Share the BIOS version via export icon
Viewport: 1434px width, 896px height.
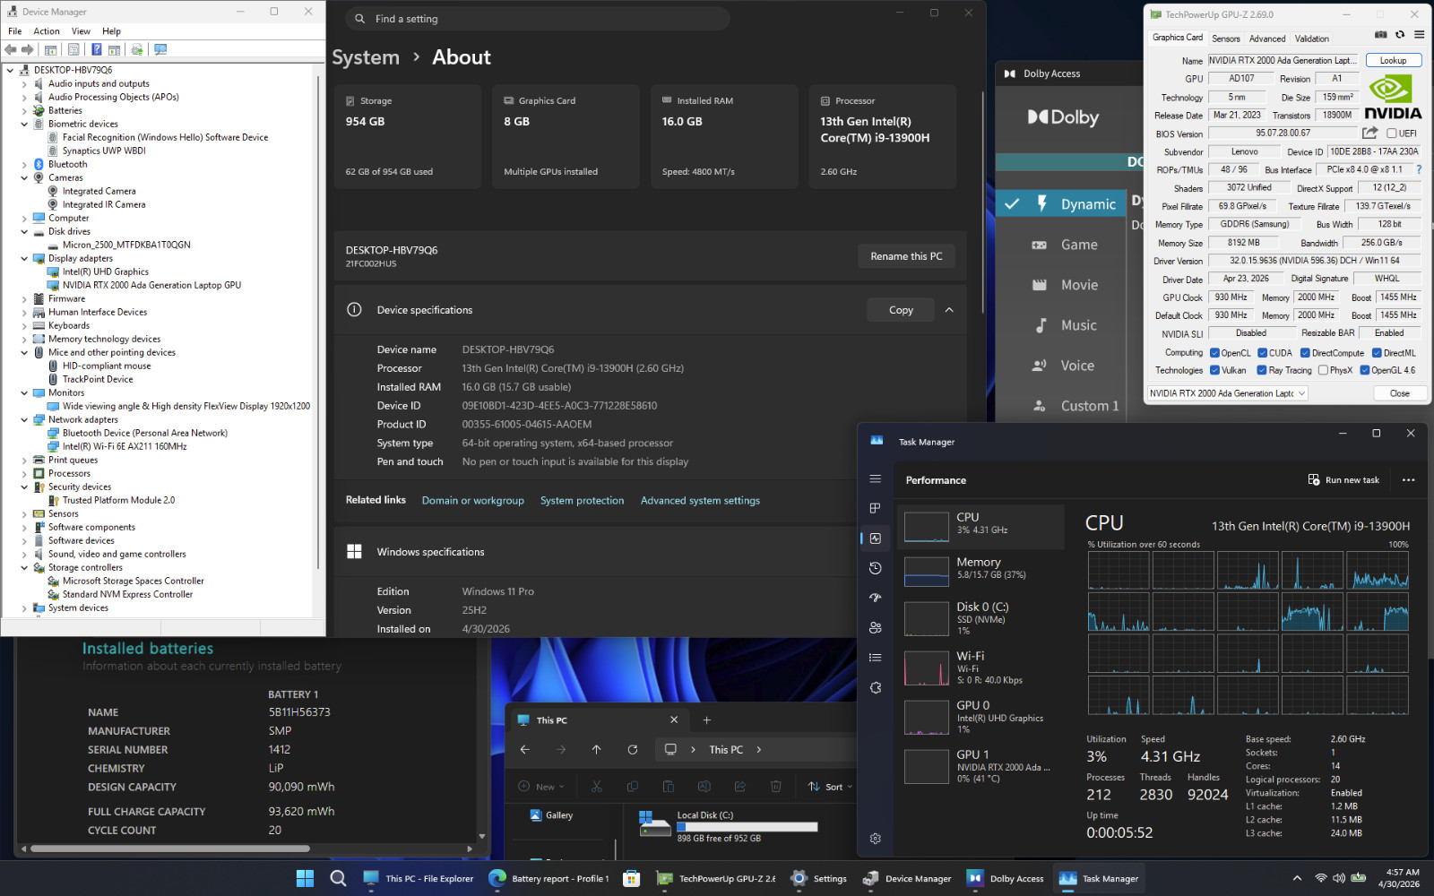click(1369, 133)
